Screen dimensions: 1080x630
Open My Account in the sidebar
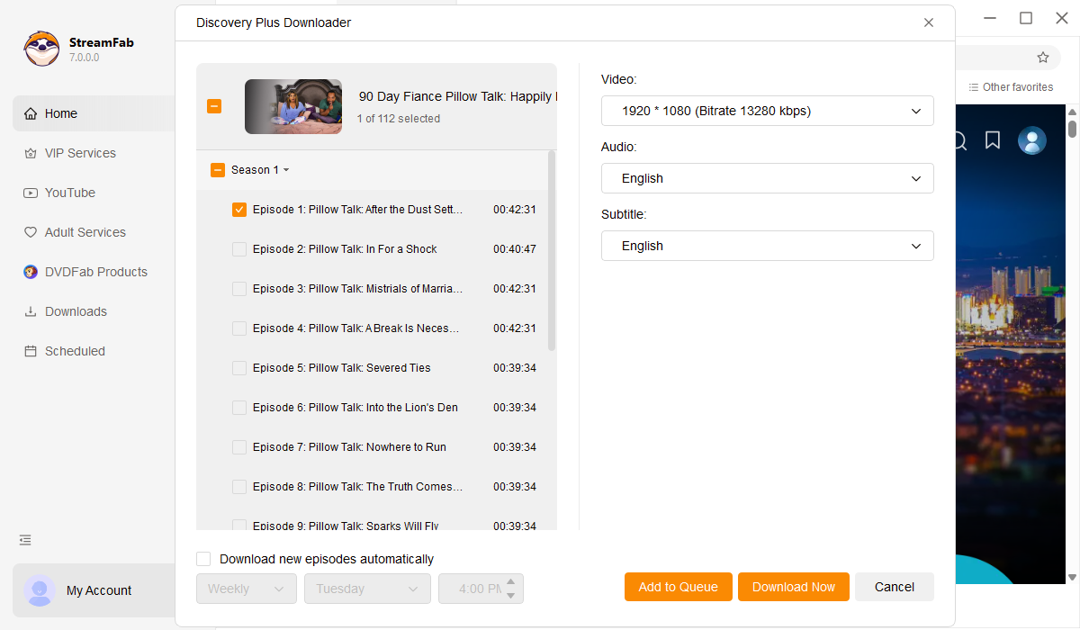click(99, 590)
